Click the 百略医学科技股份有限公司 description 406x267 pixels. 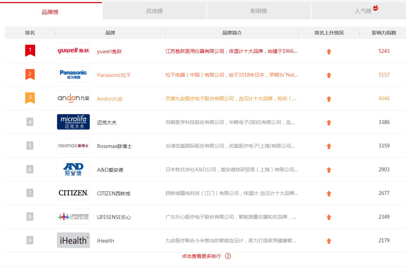coord(230,122)
